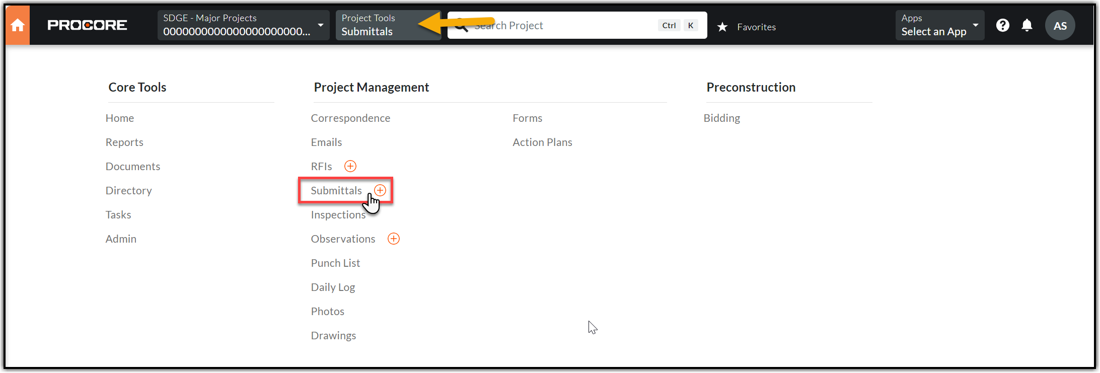
Task: Open the Correspondence tool
Action: tap(350, 118)
